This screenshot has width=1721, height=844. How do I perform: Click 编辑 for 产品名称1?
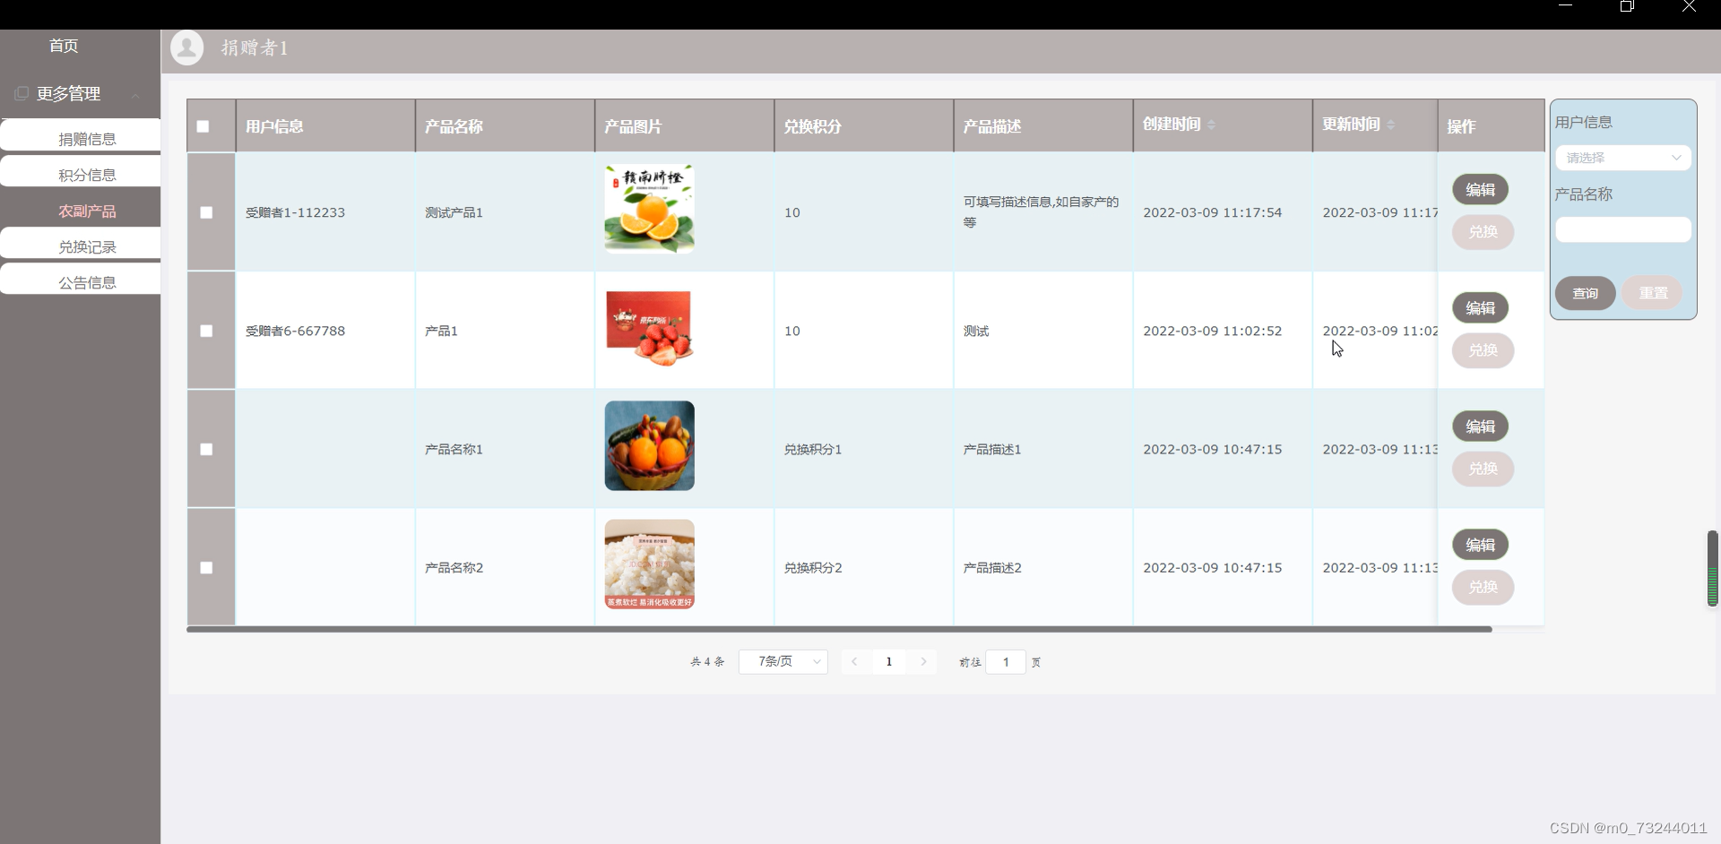pos(1480,426)
